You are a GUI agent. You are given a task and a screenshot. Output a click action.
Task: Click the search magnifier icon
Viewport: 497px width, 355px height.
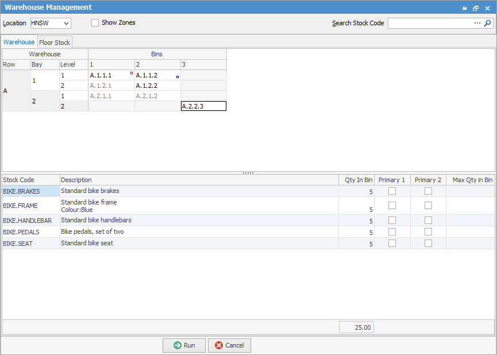pos(488,24)
